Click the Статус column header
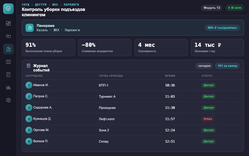249x156 pixels. 207,76
